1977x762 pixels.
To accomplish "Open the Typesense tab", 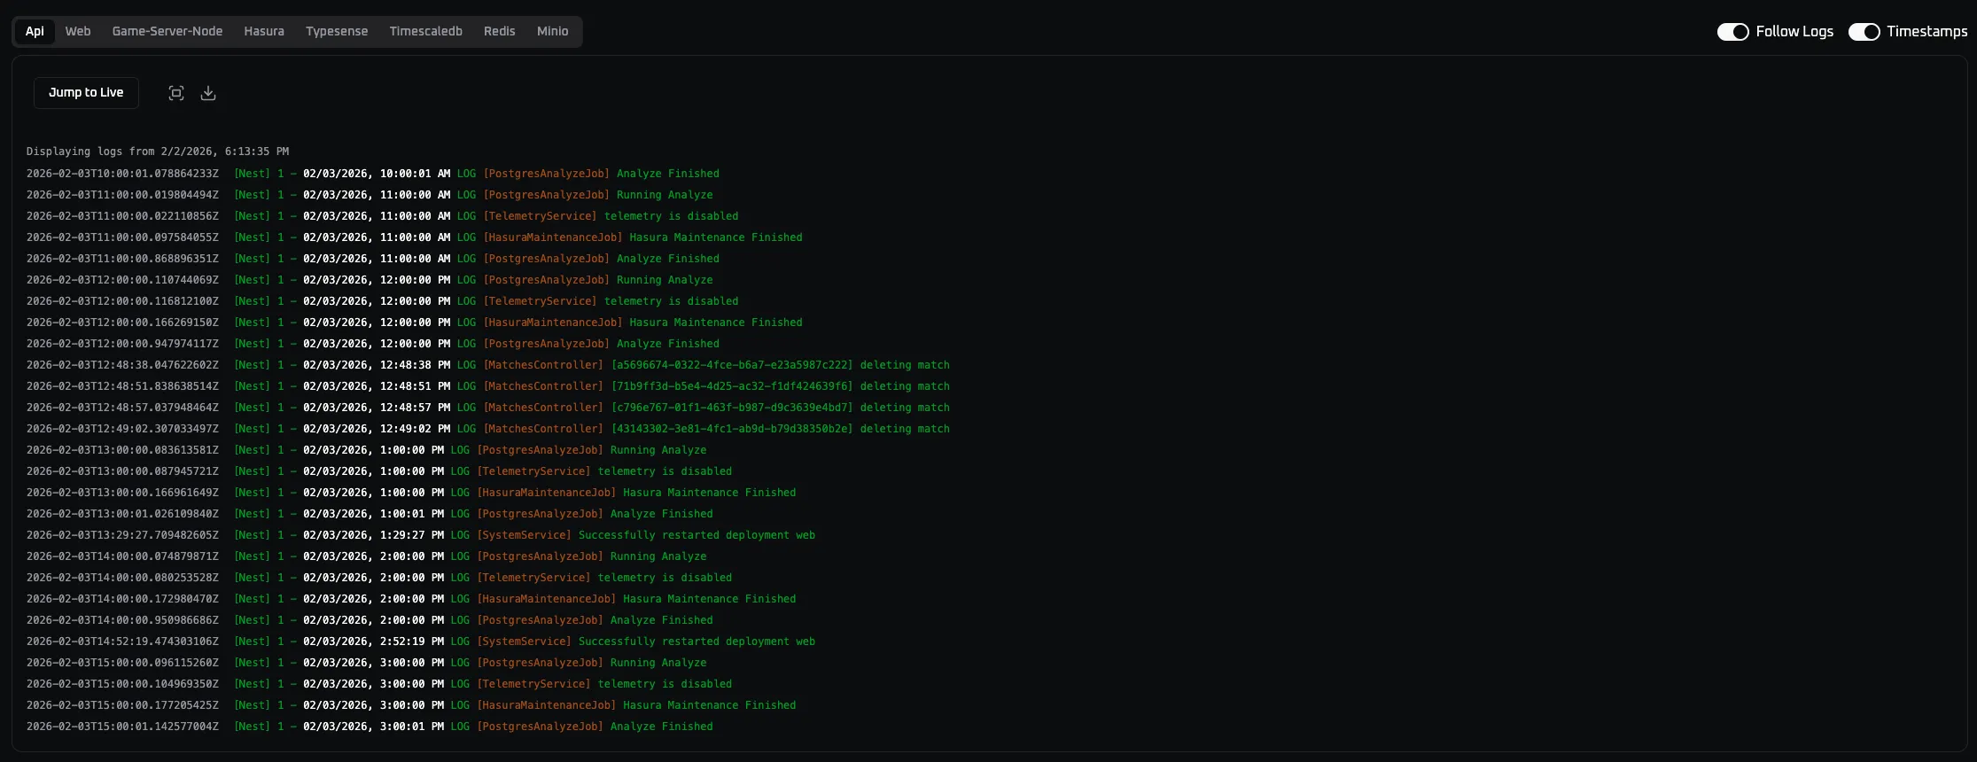I will click(337, 31).
